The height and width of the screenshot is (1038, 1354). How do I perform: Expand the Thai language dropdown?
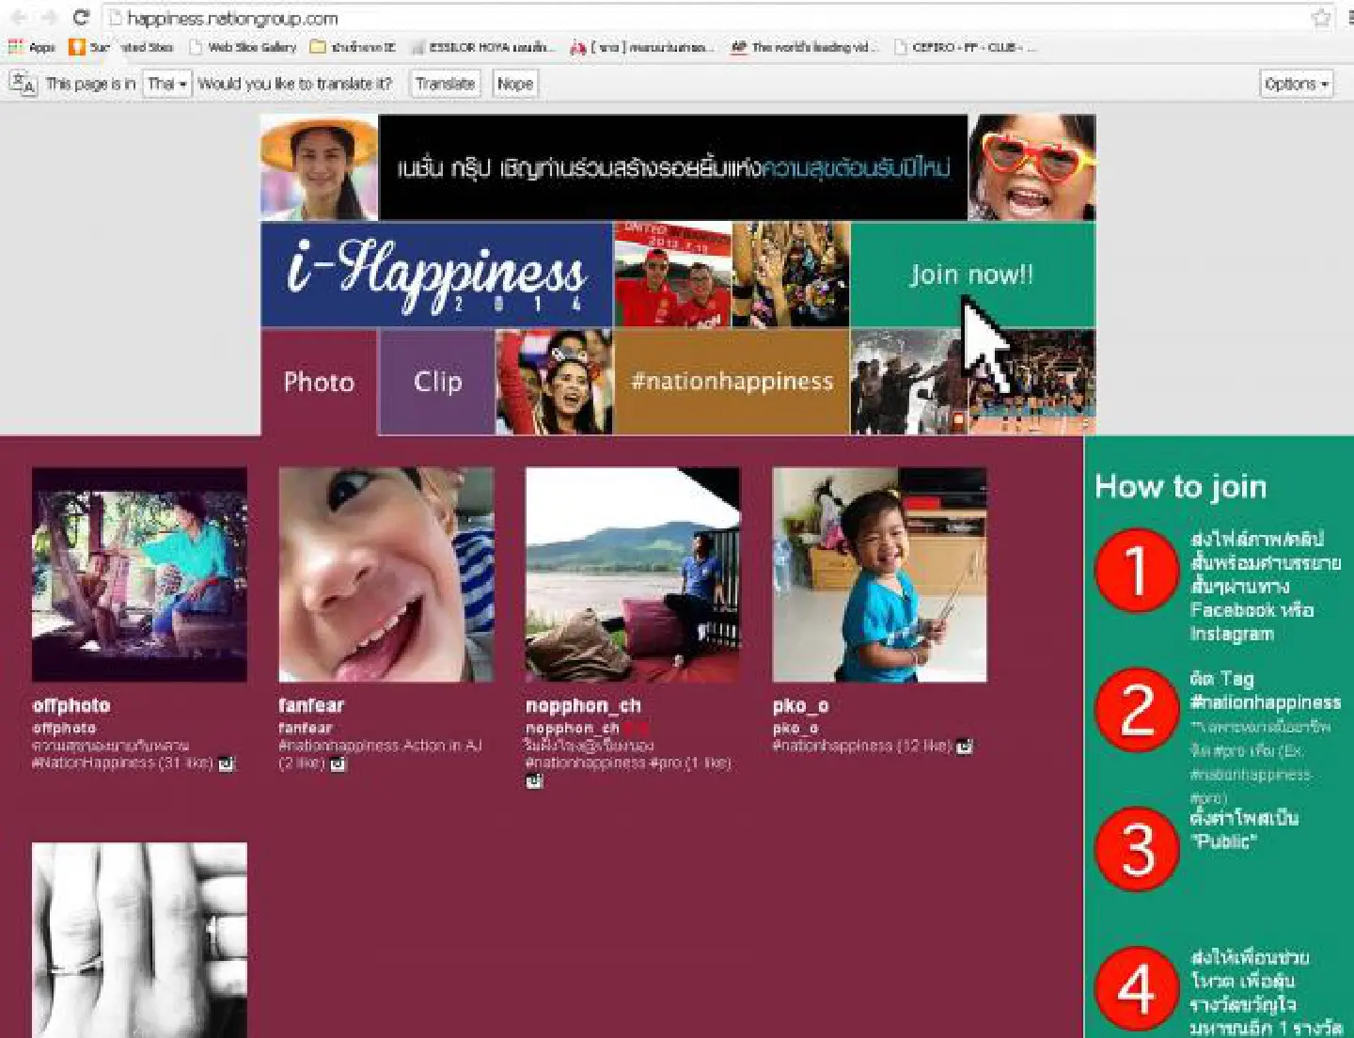167,84
